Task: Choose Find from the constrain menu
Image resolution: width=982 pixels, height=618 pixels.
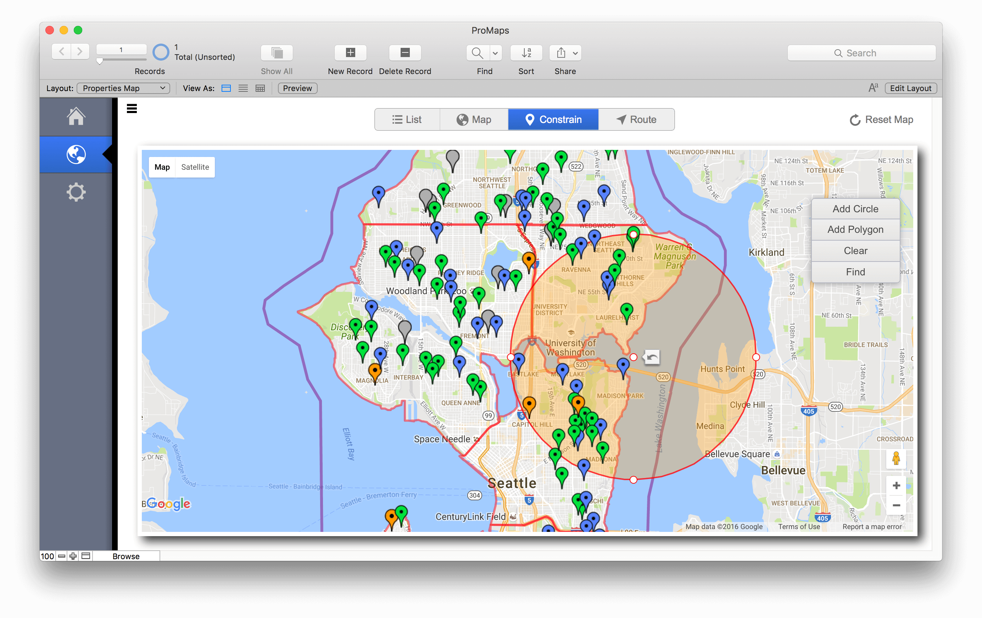Action: (855, 272)
